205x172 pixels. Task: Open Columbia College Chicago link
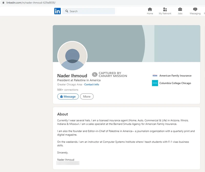pos(175,83)
